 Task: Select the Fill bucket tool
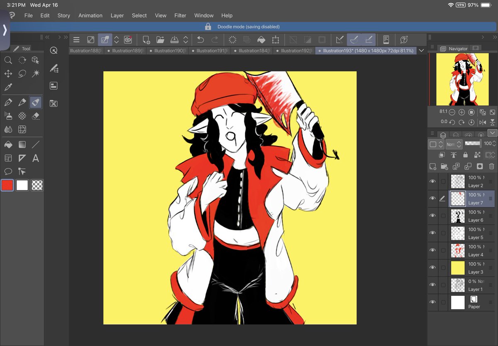click(8, 144)
